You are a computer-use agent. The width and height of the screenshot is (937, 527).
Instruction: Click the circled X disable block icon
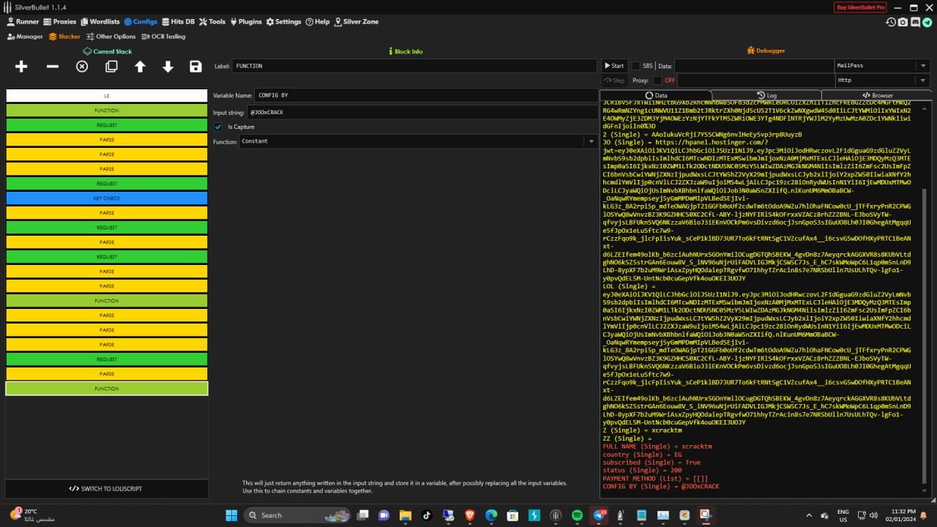tap(82, 67)
